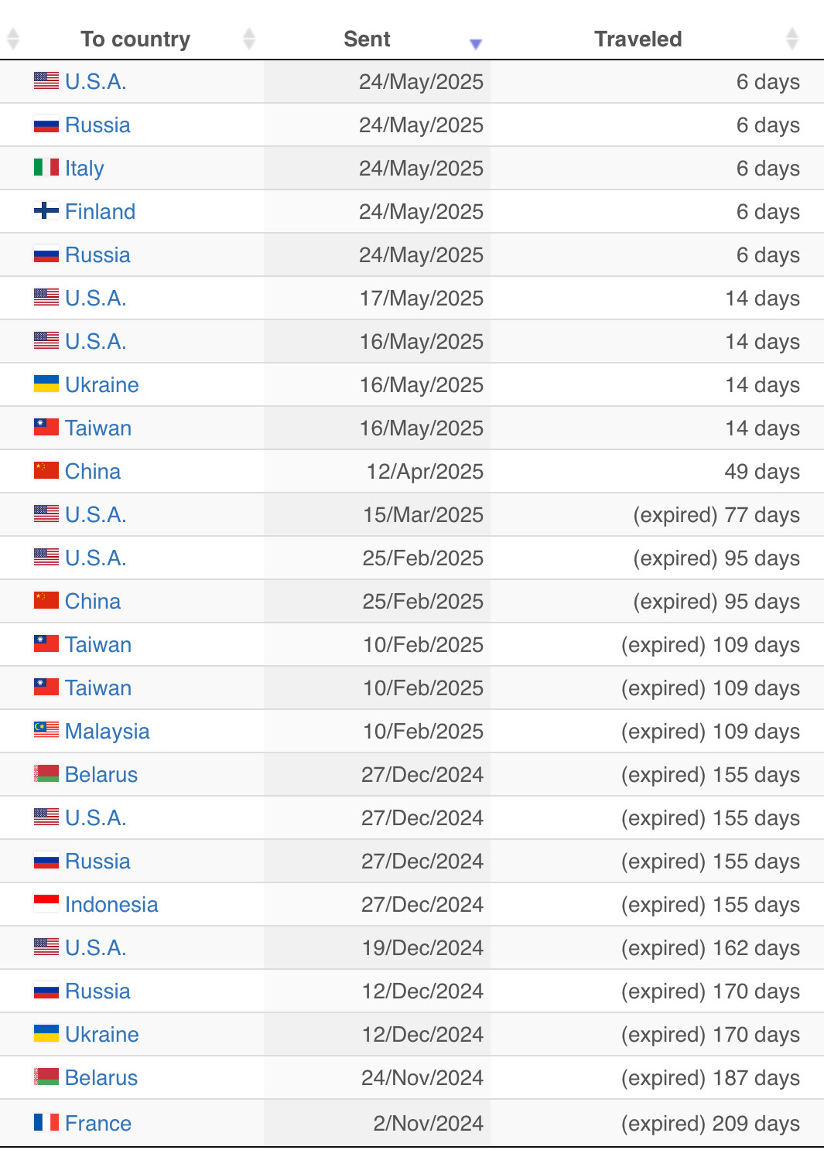Screen dimensions: 824x1150
Task: Sort by To country using its arrows
Action: tap(249, 39)
